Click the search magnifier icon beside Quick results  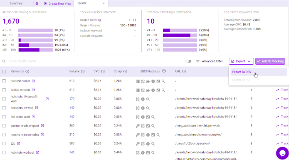click(4, 61)
